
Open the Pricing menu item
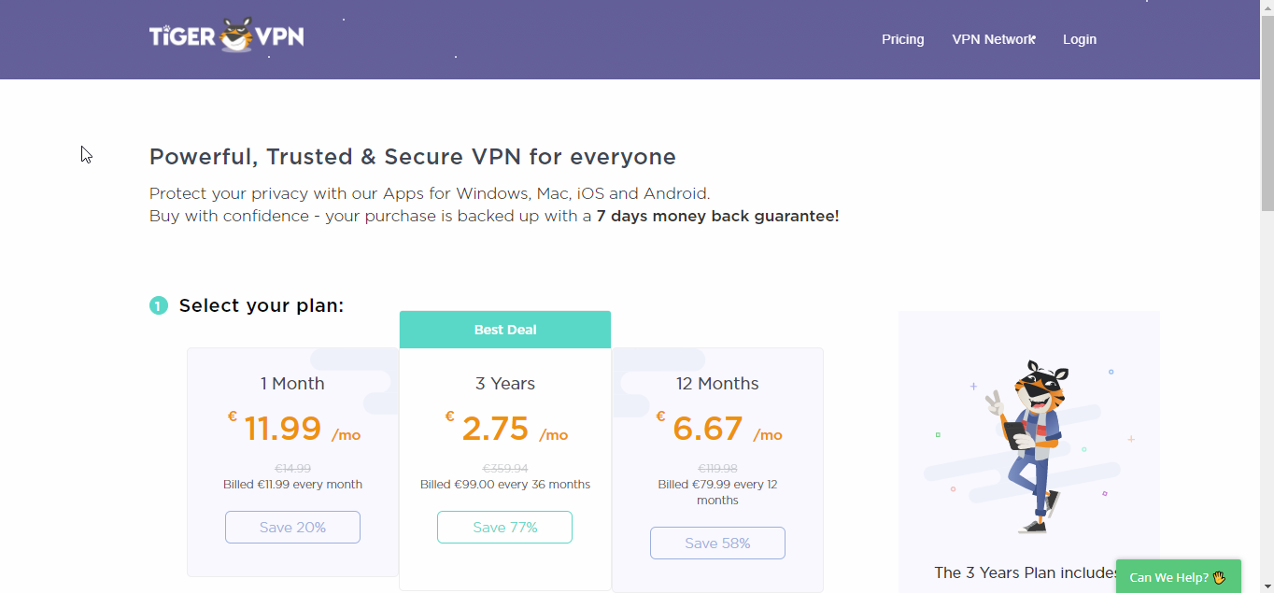point(902,39)
